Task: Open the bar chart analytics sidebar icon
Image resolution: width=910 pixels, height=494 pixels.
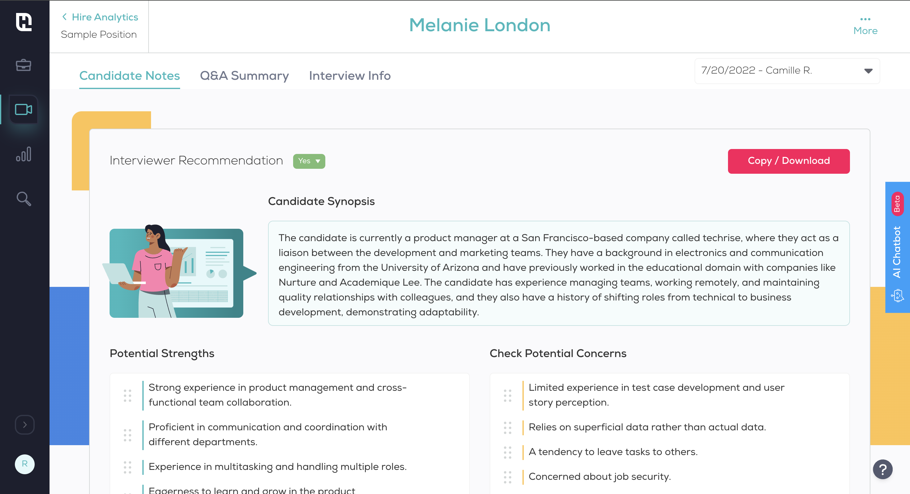Action: (x=24, y=154)
